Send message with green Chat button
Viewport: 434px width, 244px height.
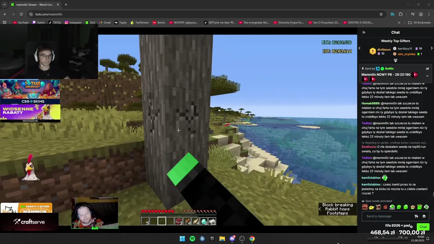point(423,227)
